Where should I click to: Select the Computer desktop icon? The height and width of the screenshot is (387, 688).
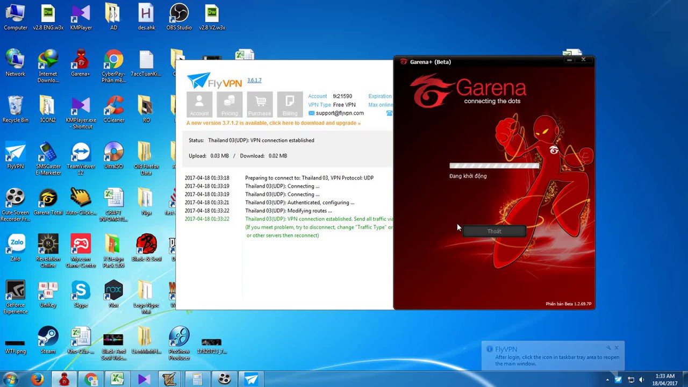[15, 17]
